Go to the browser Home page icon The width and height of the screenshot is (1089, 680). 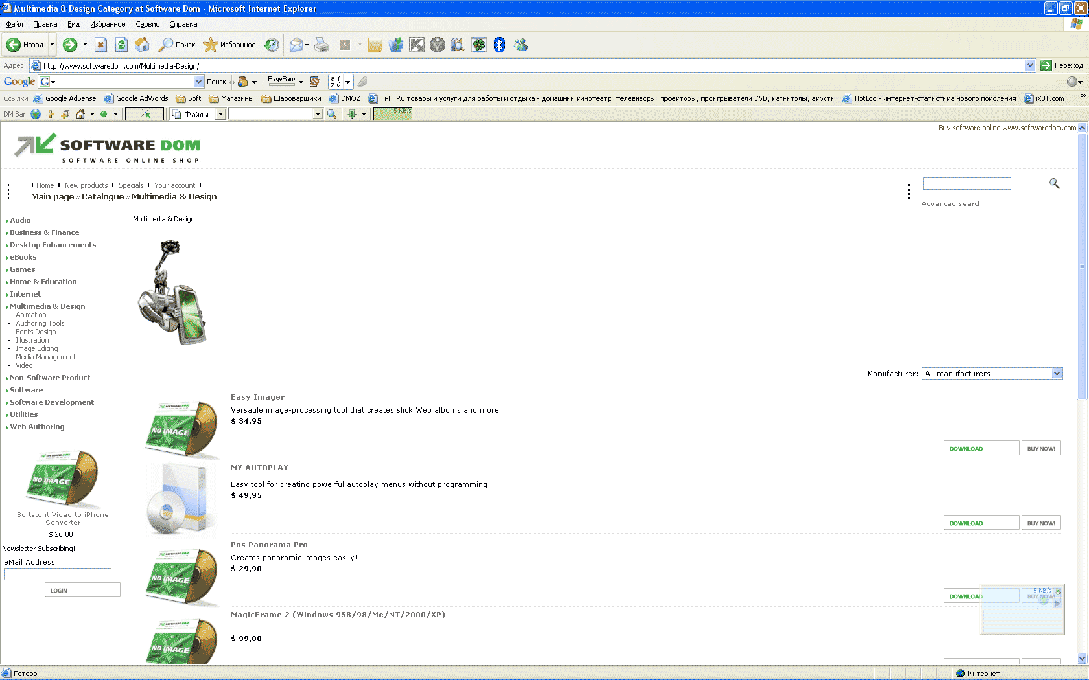pyautogui.click(x=142, y=45)
